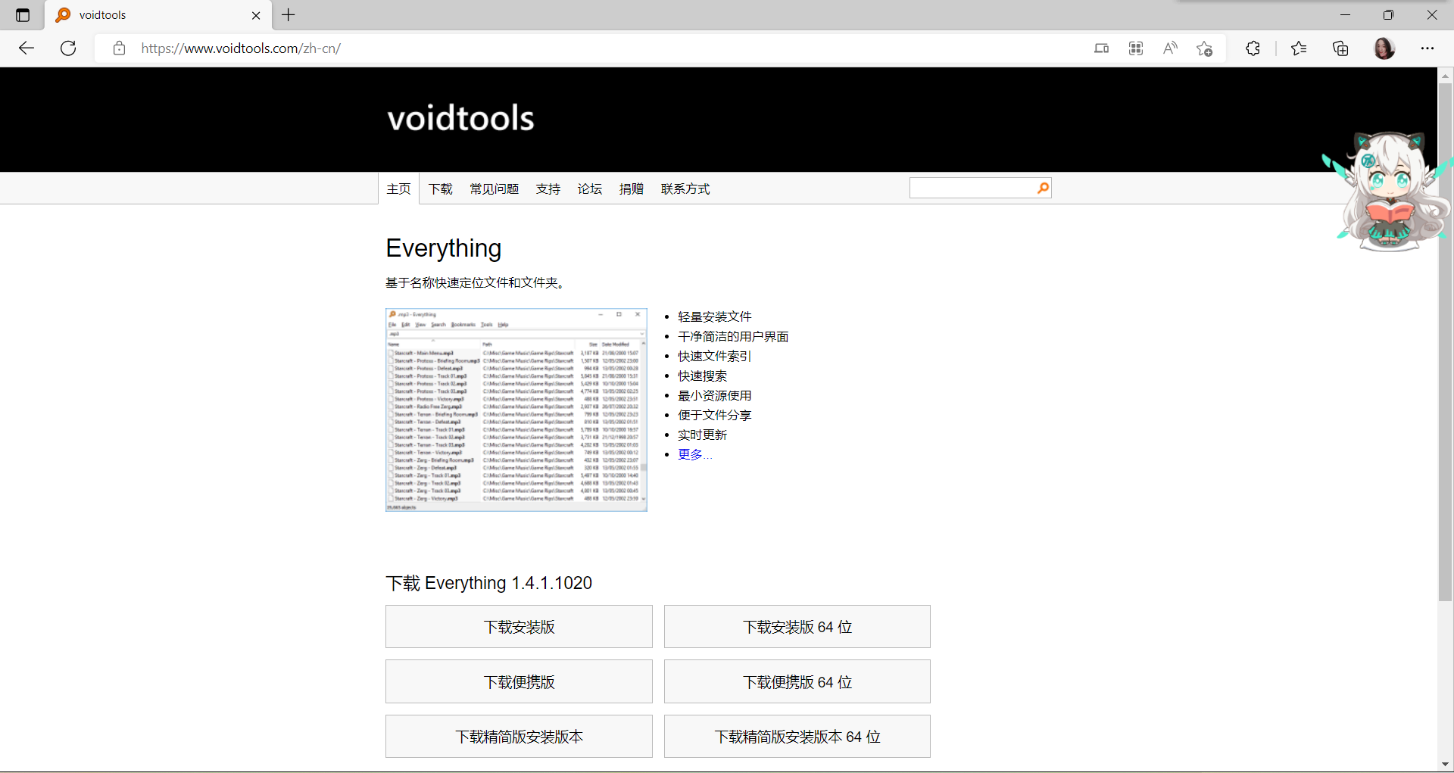Open the 下载 navigation item
This screenshot has height=773, width=1454.
coord(441,189)
